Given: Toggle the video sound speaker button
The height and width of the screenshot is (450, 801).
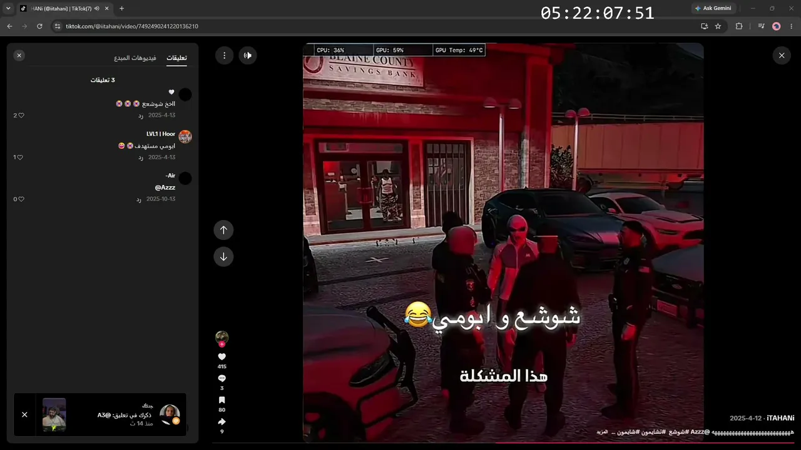Looking at the screenshot, I should 248,56.
